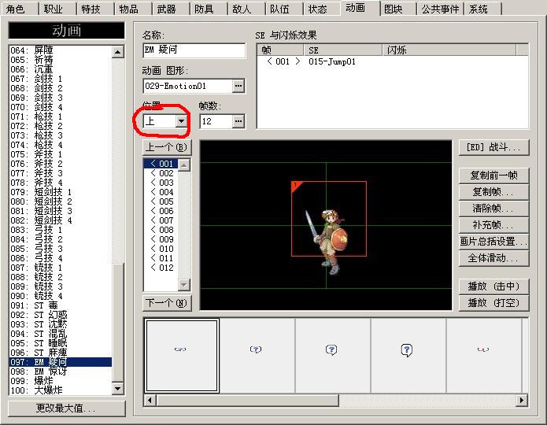Click the 复制前一帧 button
547x425 pixels.
[493, 176]
